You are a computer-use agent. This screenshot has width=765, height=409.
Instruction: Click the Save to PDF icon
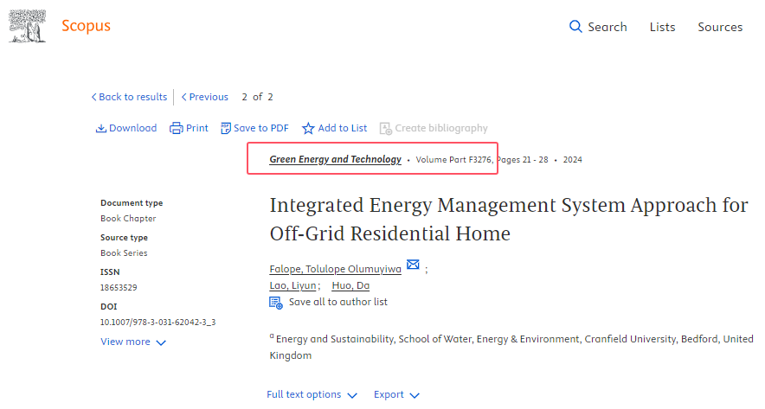click(226, 128)
